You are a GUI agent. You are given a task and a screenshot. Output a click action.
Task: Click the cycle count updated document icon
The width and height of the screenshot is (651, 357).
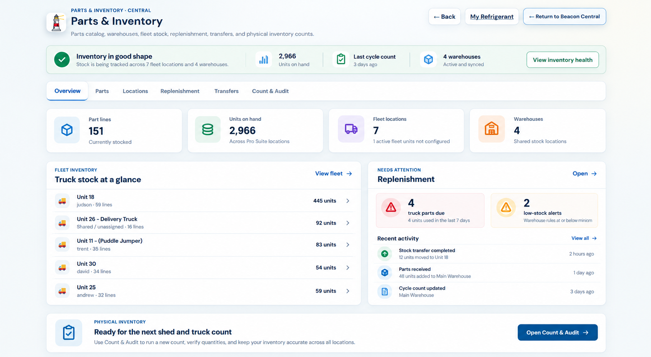coord(385,292)
